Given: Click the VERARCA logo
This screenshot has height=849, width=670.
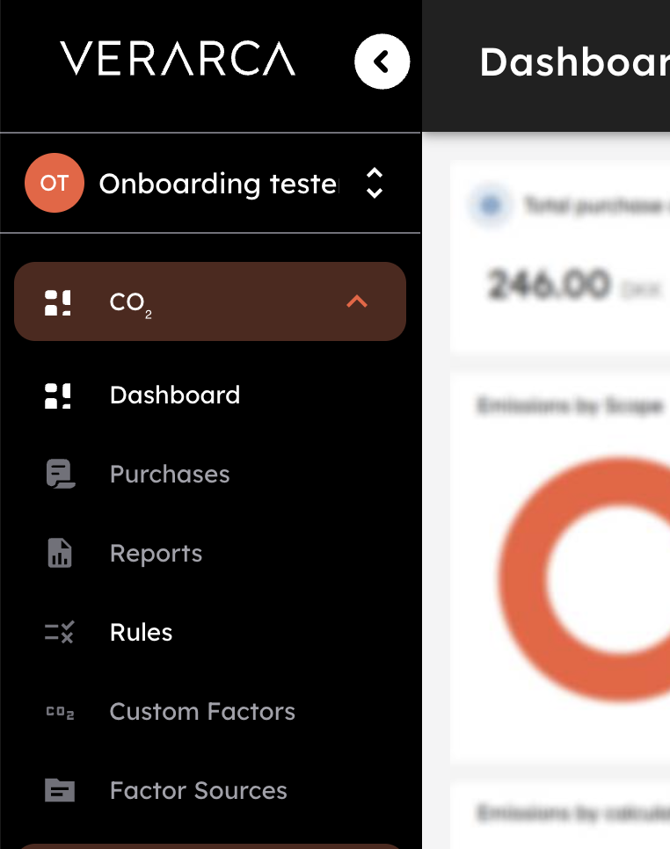Looking at the screenshot, I should (178, 58).
